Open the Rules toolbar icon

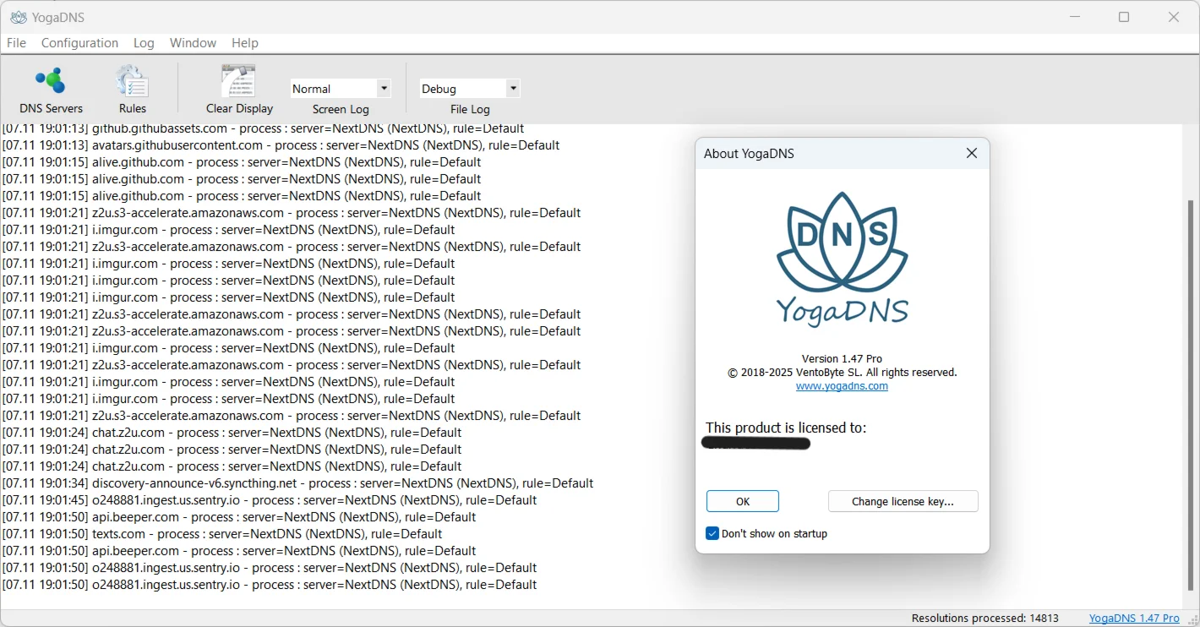(x=132, y=90)
